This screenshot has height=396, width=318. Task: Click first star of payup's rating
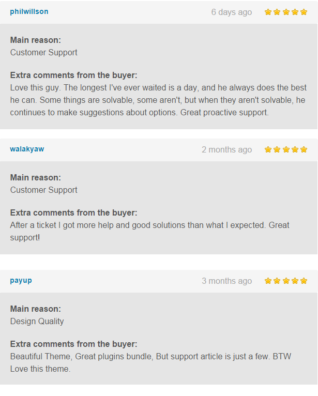point(268,281)
